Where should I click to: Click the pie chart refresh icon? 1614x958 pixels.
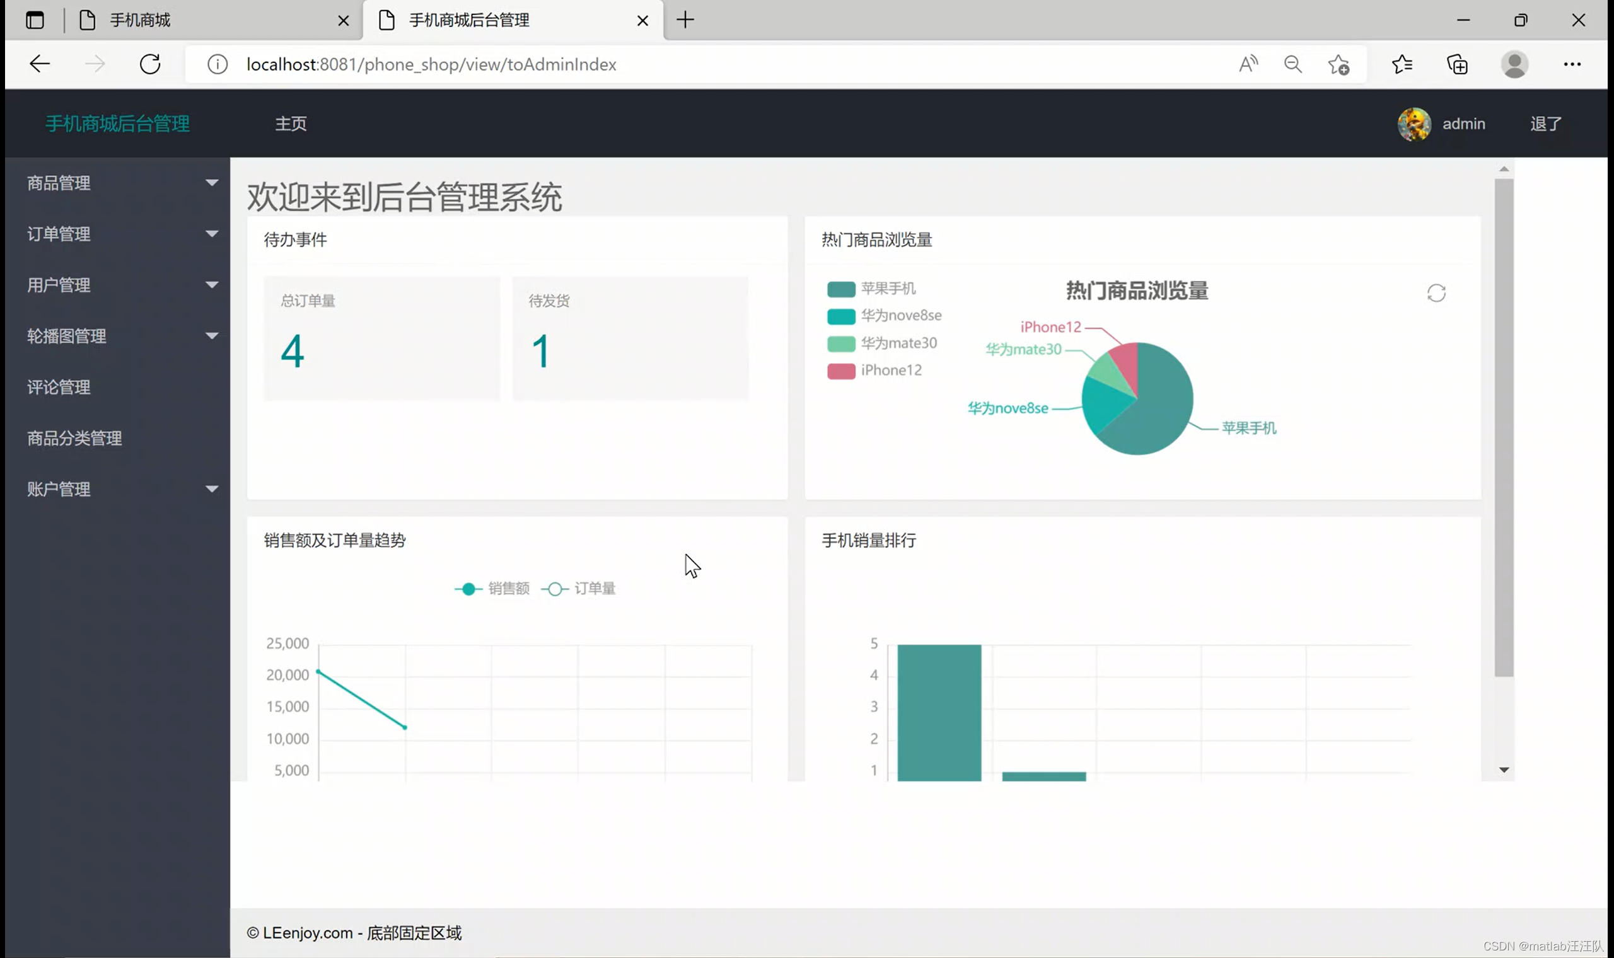(x=1436, y=294)
